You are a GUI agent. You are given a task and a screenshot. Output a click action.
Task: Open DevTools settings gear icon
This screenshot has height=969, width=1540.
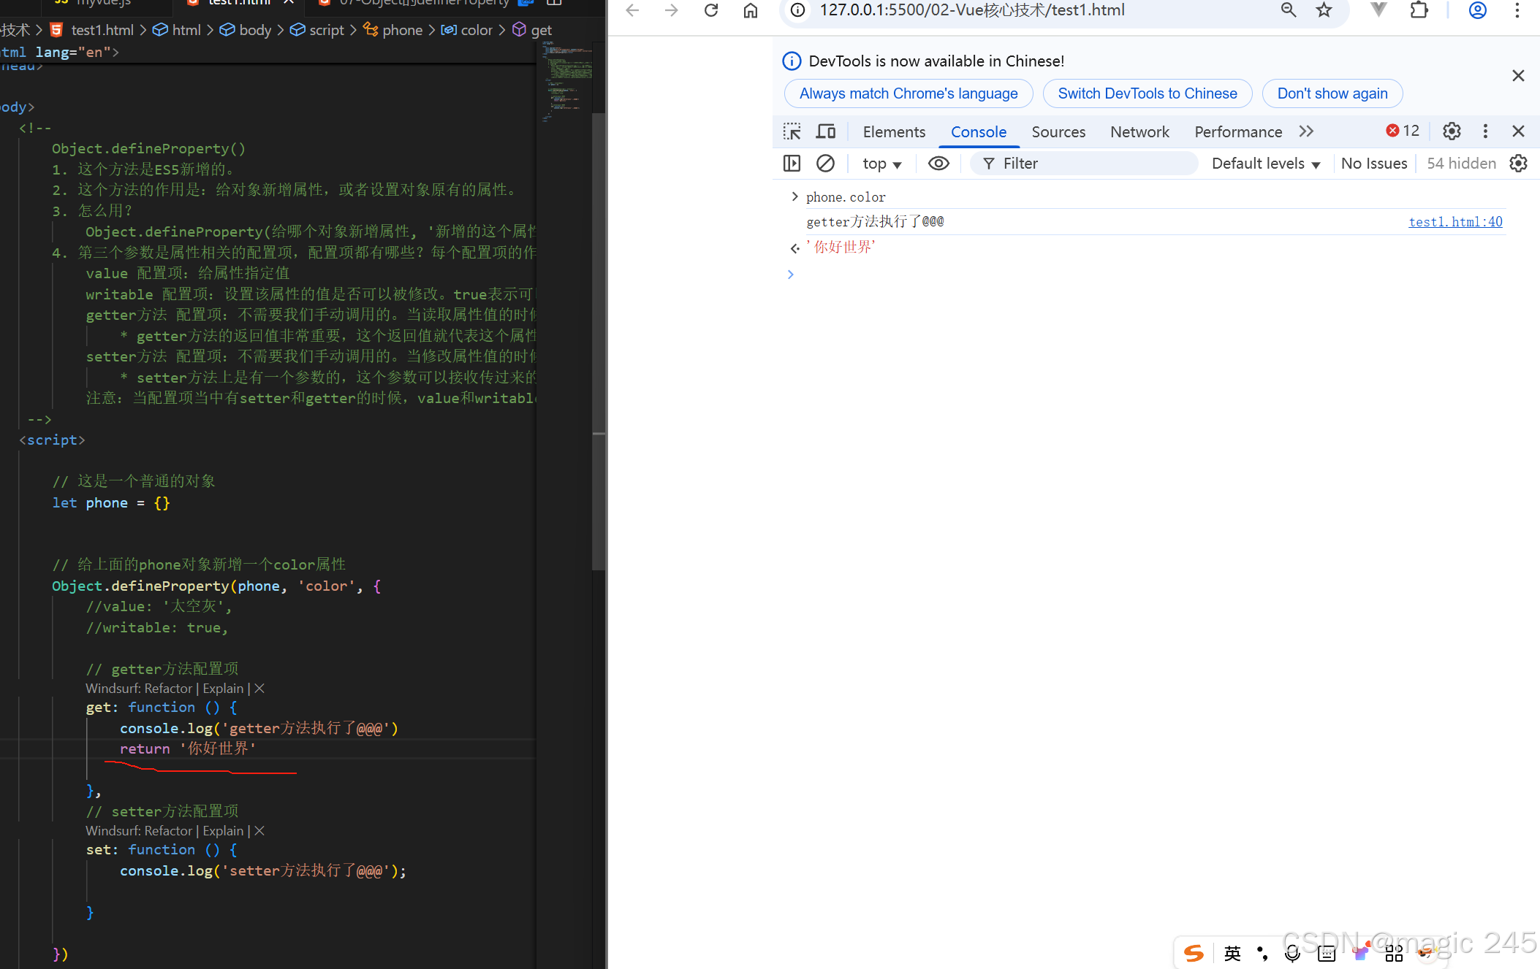point(1452,131)
